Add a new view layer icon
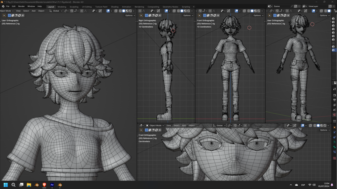This screenshot has width=337, height=189. tap(330, 6)
